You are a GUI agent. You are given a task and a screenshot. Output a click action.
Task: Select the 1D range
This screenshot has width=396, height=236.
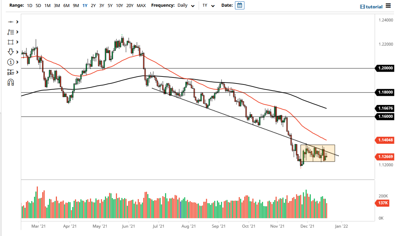[29, 5]
